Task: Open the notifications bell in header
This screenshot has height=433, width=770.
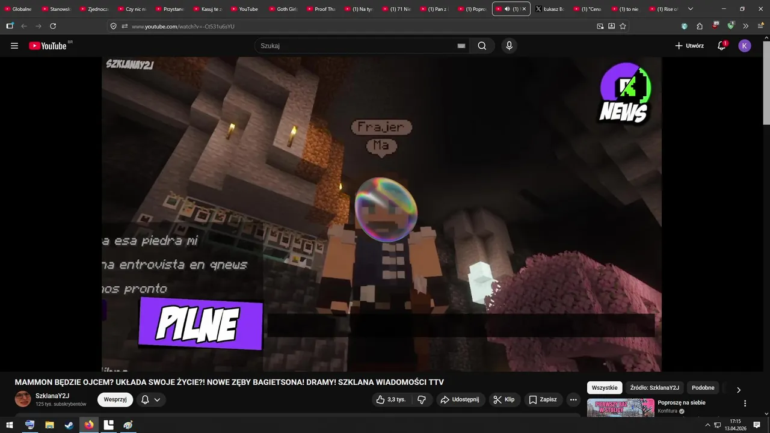Action: click(x=721, y=46)
